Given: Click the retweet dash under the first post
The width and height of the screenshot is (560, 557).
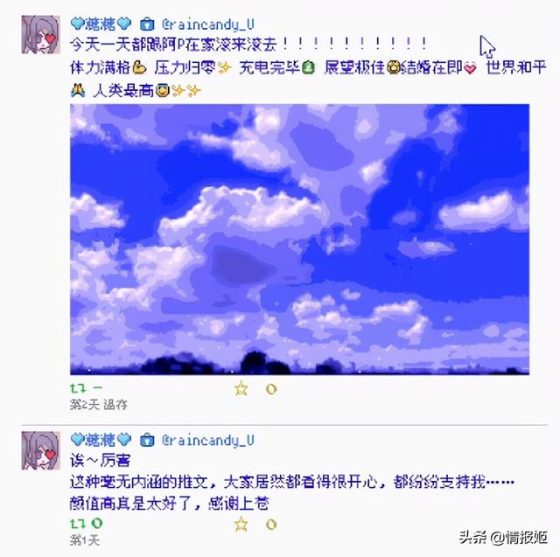Looking at the screenshot, I should (x=97, y=387).
